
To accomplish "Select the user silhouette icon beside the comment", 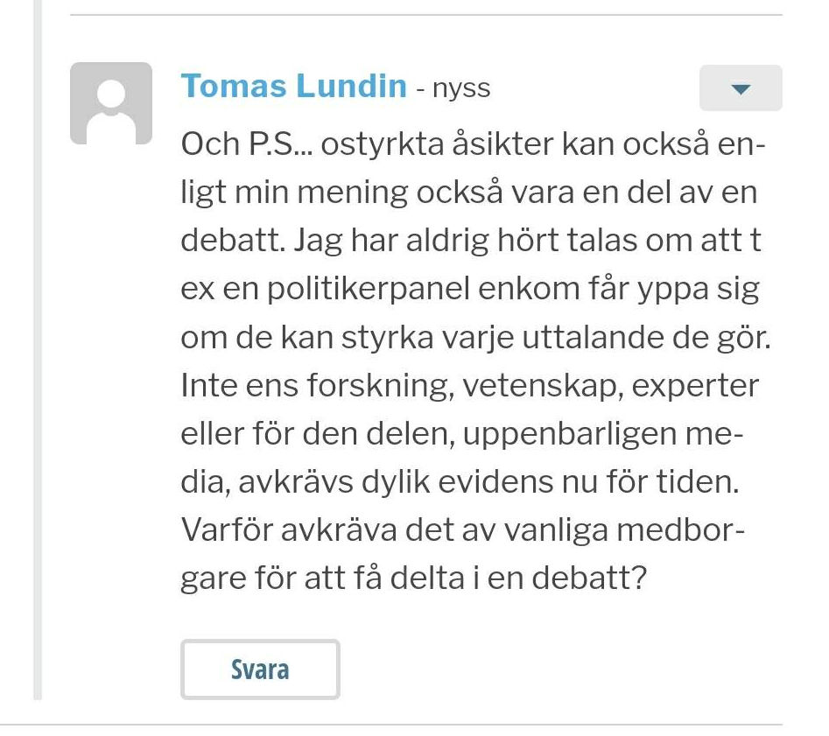I will 111,103.
